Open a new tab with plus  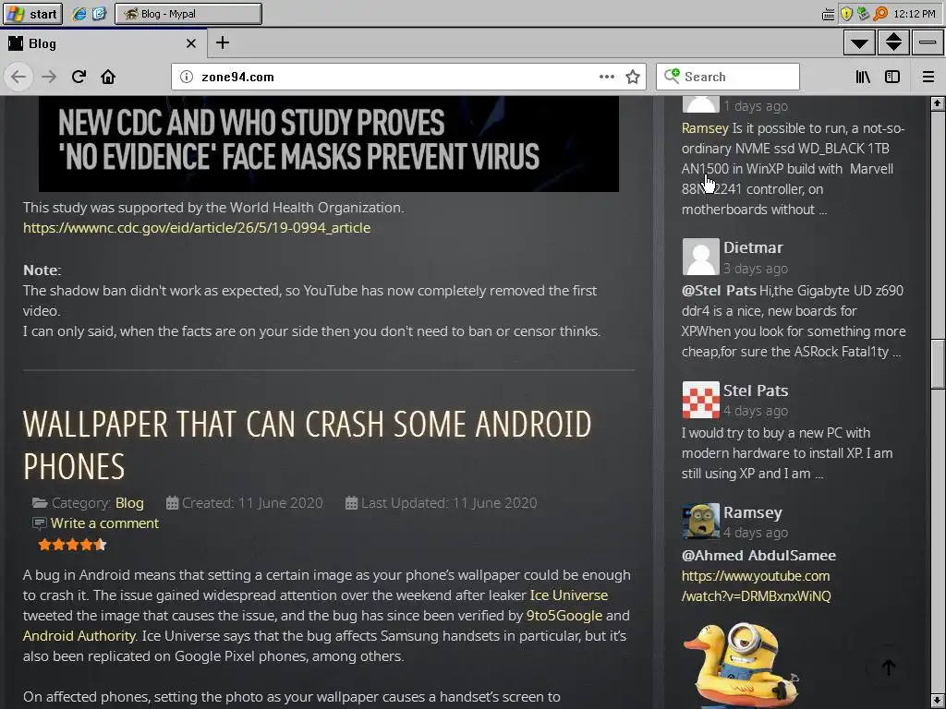(x=223, y=42)
